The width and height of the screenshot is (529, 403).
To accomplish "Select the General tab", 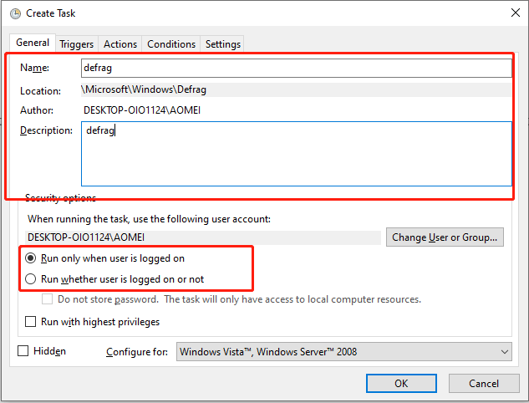I will pos(33,43).
